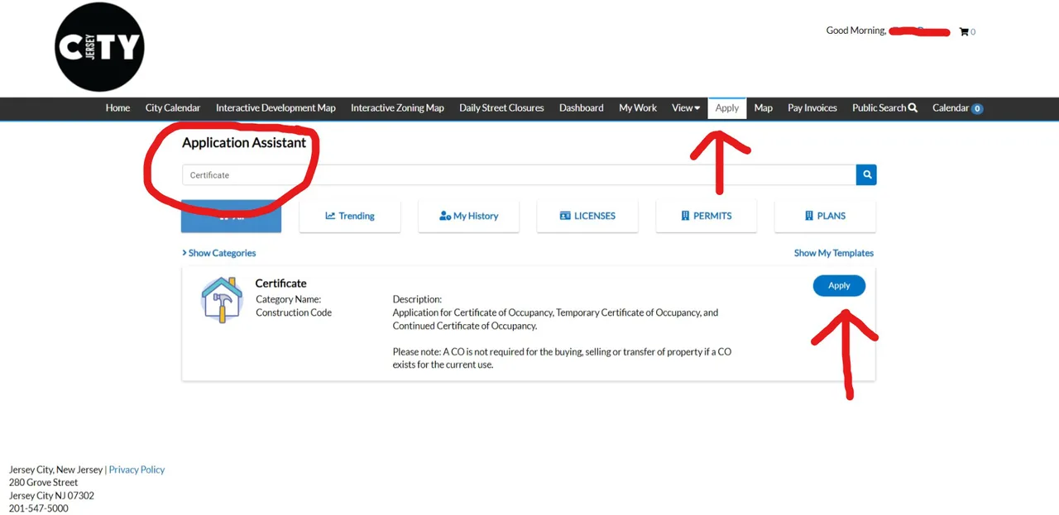The image size is (1059, 515).
Task: Focus the Application Assistant search field
Action: [519, 174]
